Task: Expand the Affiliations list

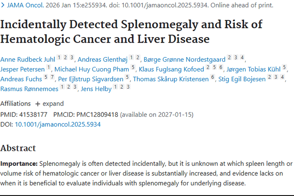Action: pyautogui.click(x=49, y=104)
